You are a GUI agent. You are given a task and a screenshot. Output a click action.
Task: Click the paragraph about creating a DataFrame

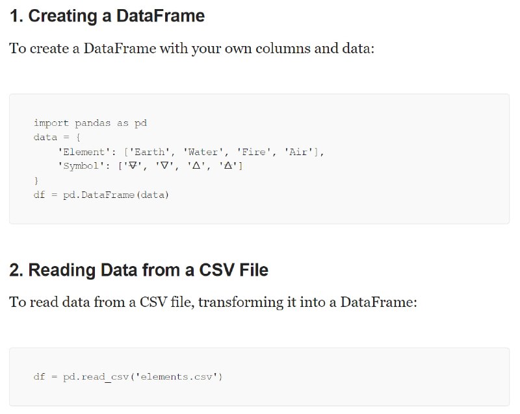click(x=192, y=49)
